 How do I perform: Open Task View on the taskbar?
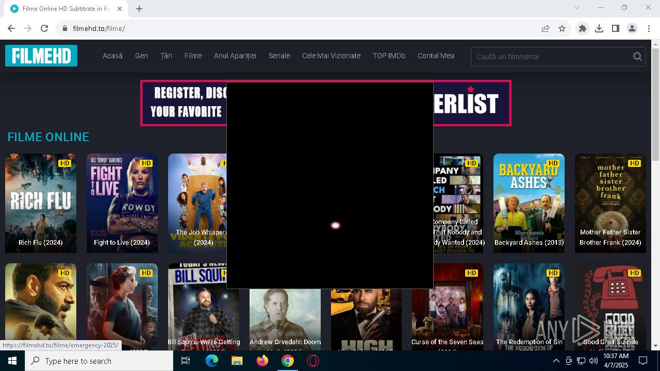[186, 361]
